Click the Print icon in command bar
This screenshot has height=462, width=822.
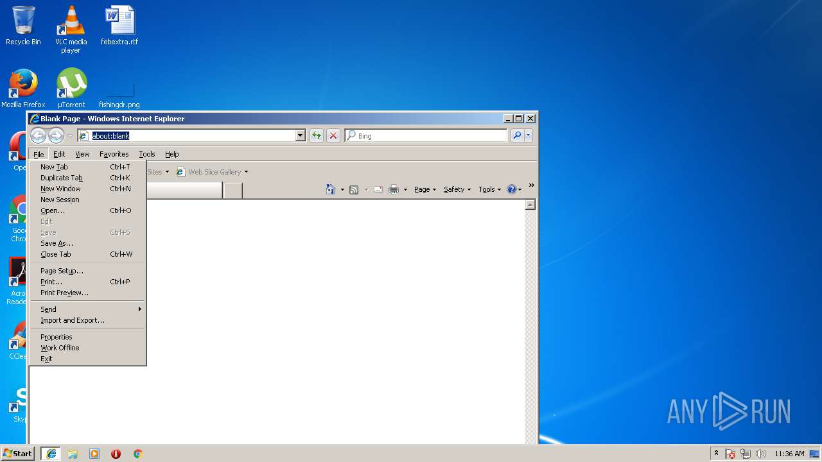[x=394, y=189]
